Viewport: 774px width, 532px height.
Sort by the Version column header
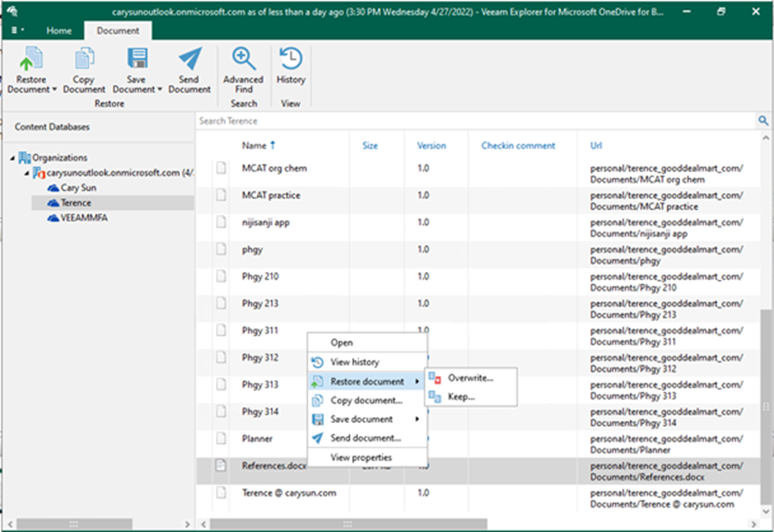(x=431, y=145)
